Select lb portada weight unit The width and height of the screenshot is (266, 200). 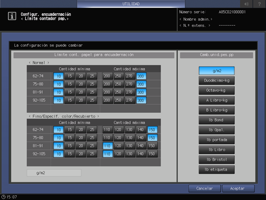point(217,140)
